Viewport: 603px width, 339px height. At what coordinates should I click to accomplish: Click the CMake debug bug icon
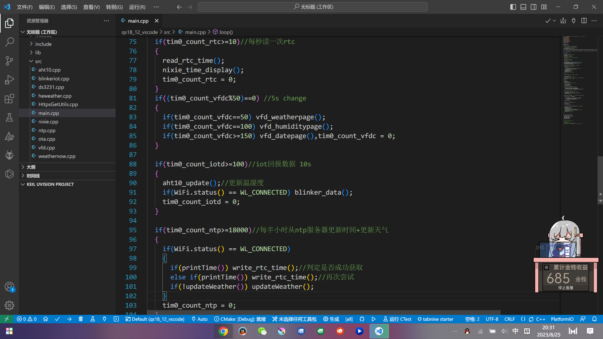(x=362, y=319)
